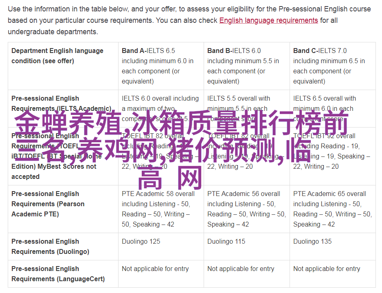Screen dimensions: 382x293
Task: Click Band A Not applicable for entry cell
Action: pos(155,269)
